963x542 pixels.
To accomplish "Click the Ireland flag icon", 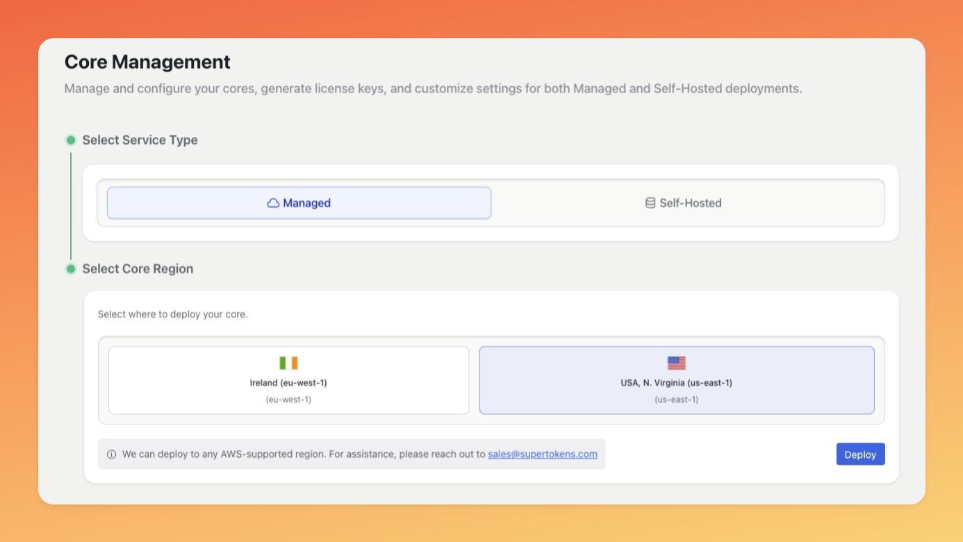I will [288, 363].
